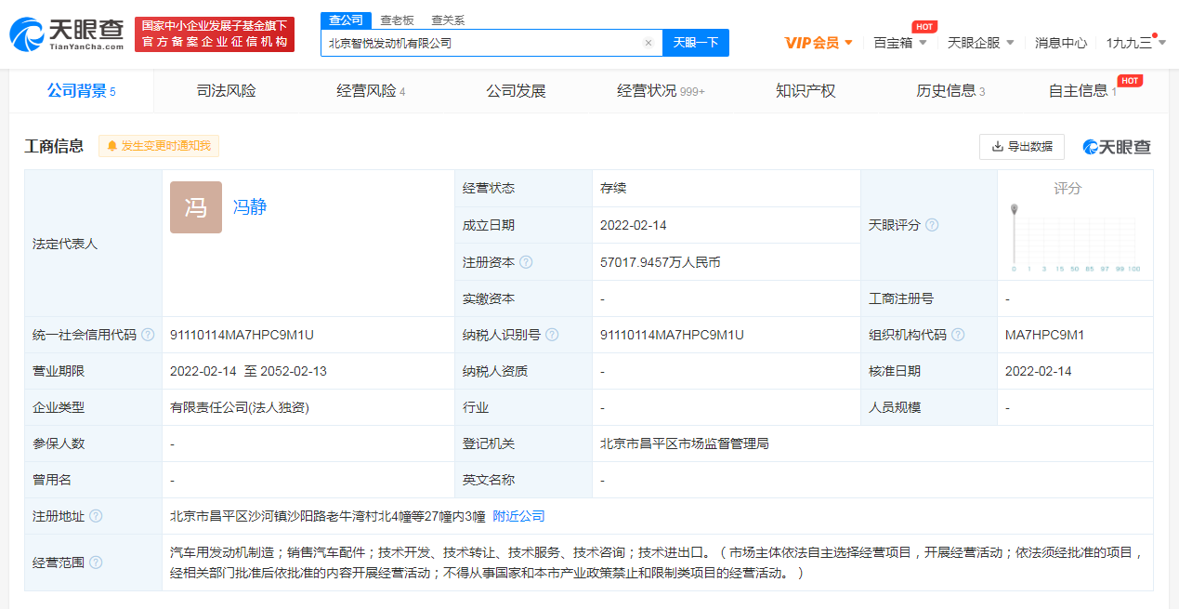Open 消息中心 message center
1179x609 pixels.
point(1061,43)
